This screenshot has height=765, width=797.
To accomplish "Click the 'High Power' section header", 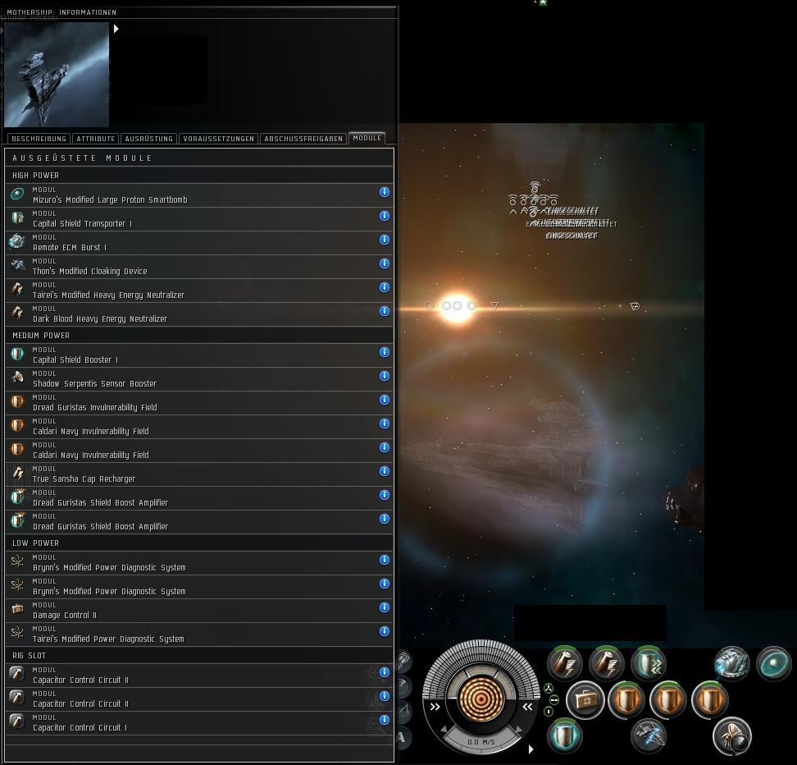I will [199, 175].
